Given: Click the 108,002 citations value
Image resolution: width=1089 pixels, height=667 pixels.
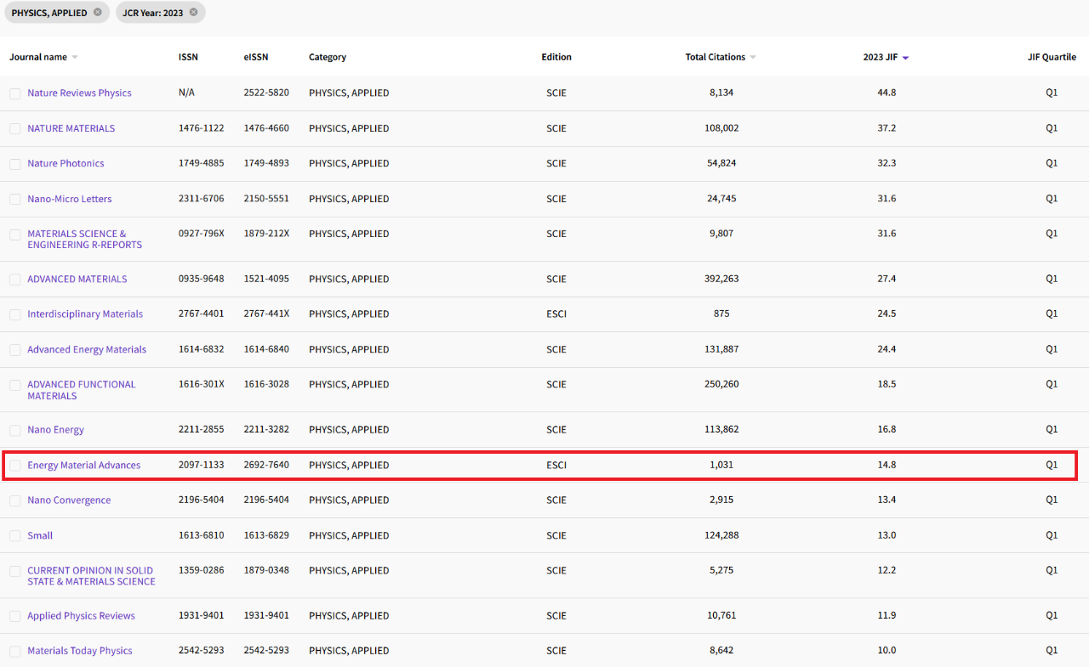Looking at the screenshot, I should tap(722, 128).
